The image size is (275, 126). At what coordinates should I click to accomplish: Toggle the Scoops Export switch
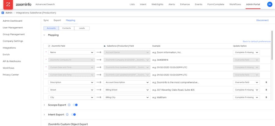pos(75,105)
